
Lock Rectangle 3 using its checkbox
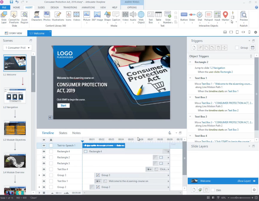click(51, 163)
